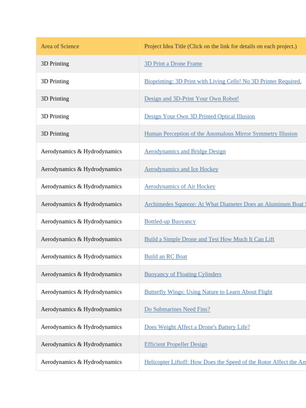
Task: Open 'Build a Simple Drone and Test' link
Action: click(x=209, y=239)
